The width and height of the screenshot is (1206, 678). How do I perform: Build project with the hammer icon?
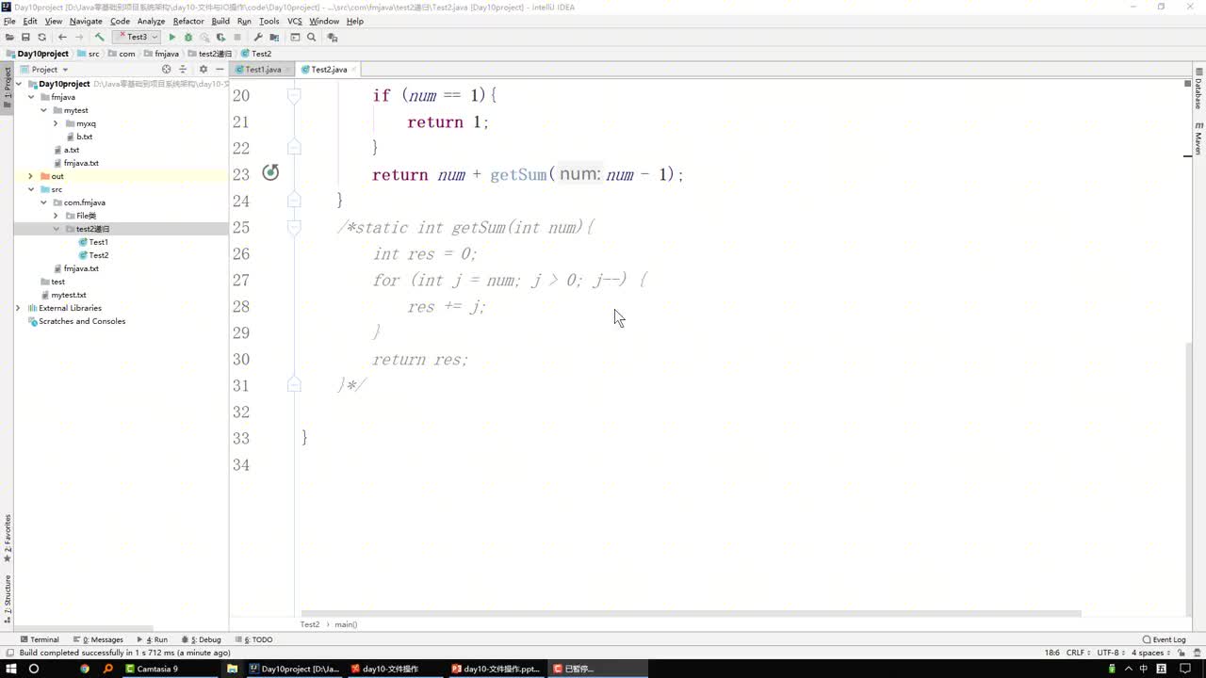tap(99, 38)
